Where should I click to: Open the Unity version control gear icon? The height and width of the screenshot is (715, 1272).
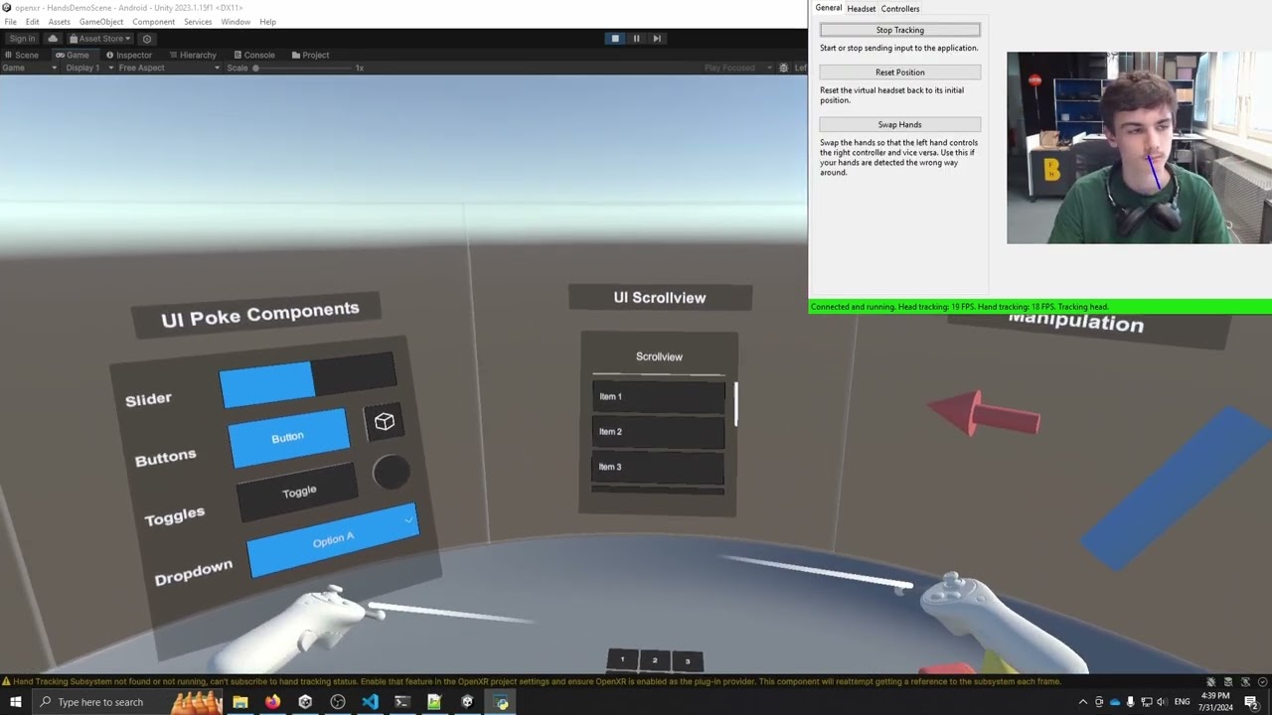click(147, 39)
